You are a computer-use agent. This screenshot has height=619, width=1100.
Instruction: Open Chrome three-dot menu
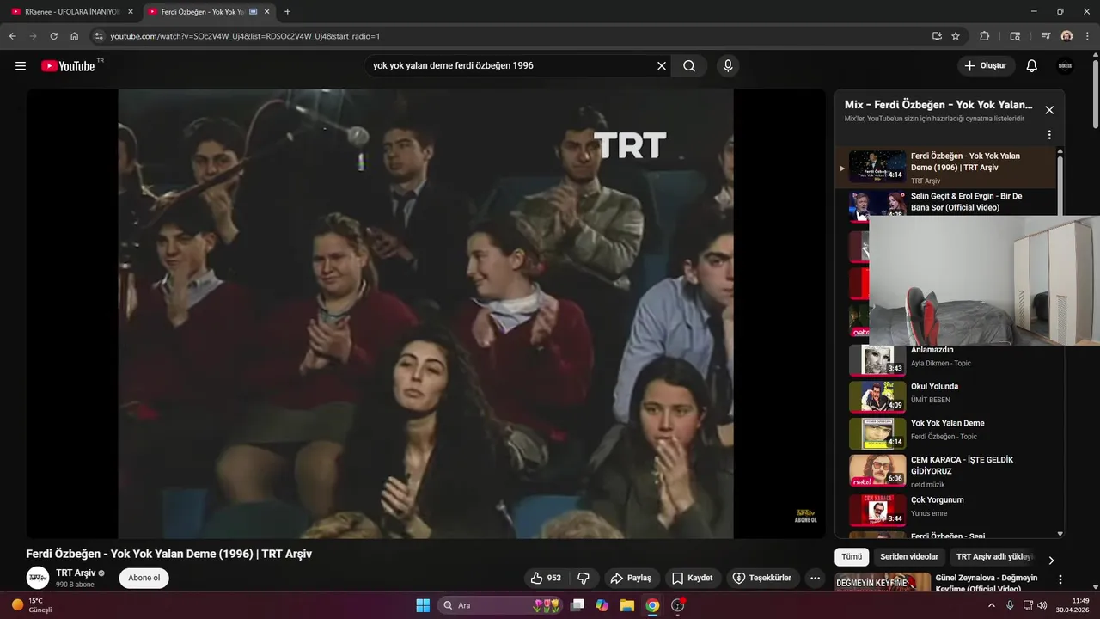[1086, 36]
